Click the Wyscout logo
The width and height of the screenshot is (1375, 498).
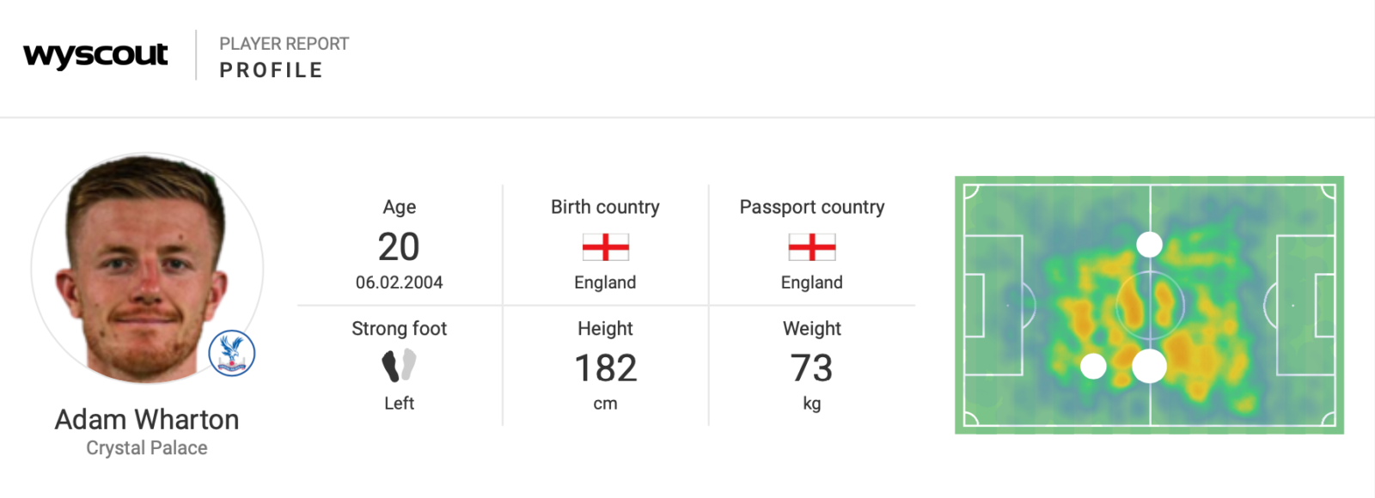[x=95, y=55]
